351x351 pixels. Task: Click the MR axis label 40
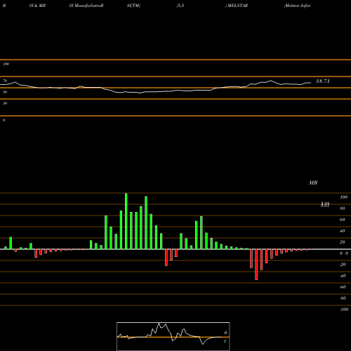pyautogui.click(x=343, y=231)
